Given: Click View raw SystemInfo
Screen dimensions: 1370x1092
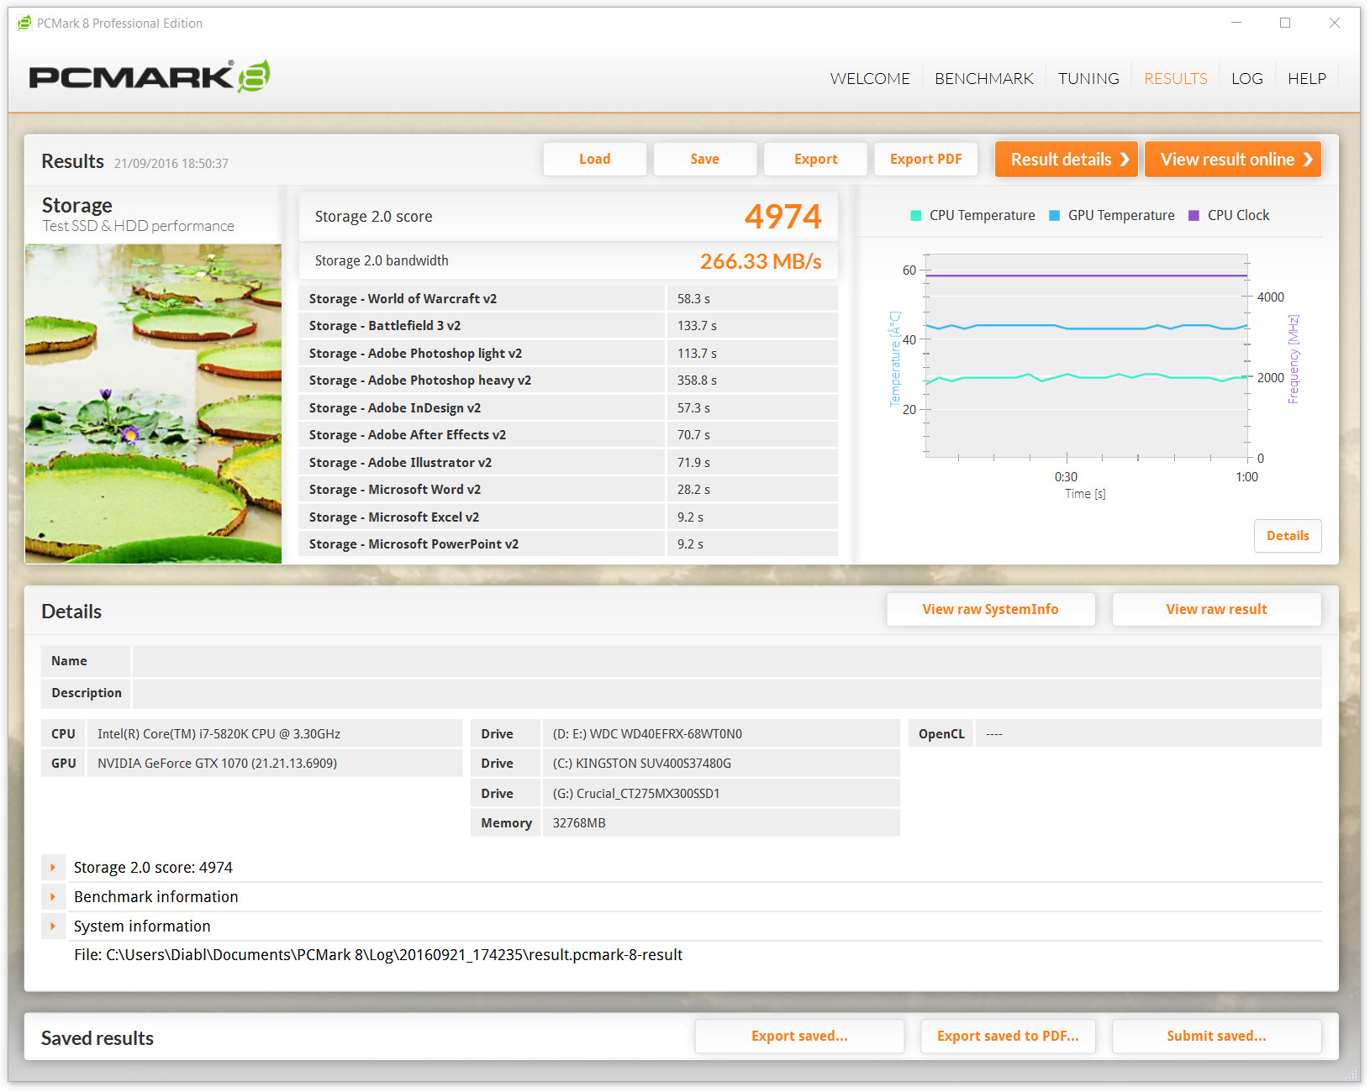Looking at the screenshot, I should 991,609.
